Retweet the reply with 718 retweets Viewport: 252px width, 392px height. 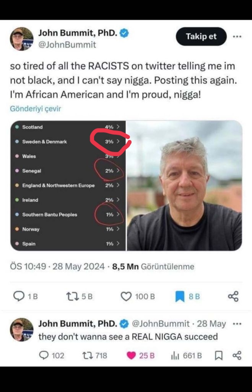(87, 356)
